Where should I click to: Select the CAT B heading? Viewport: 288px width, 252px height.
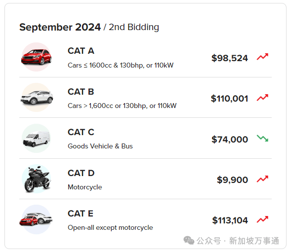[x=81, y=92]
